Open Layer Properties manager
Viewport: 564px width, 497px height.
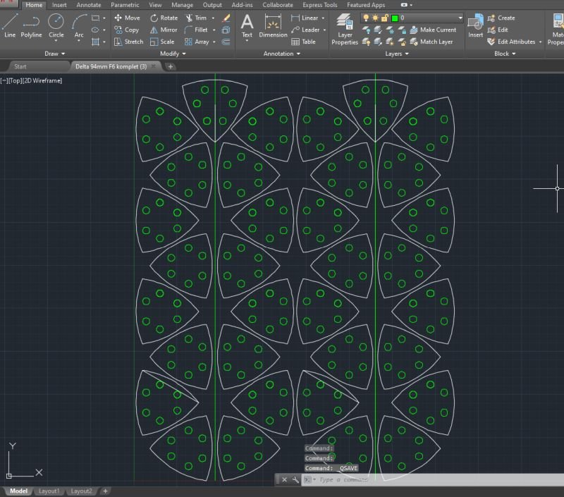(x=345, y=28)
